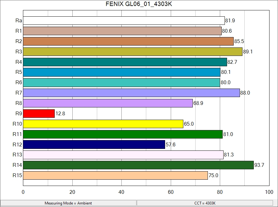The image size is (278, 207).
Task: Click the orange-brown R2 bar
Action: click(128, 41)
